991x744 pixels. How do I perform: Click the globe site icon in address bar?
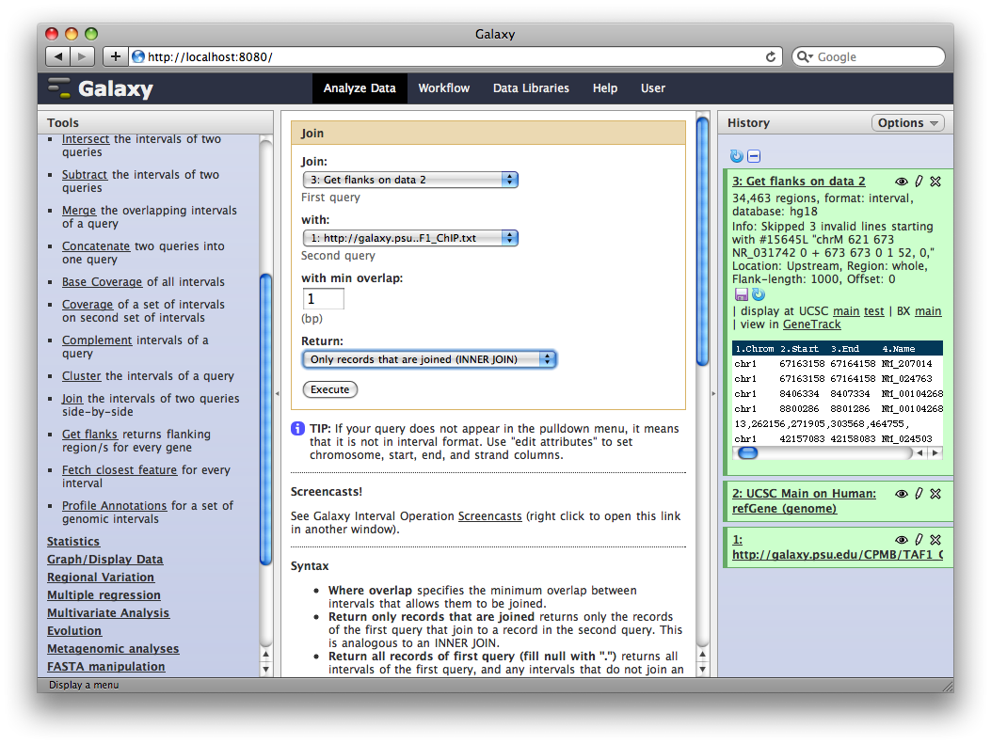click(x=137, y=56)
